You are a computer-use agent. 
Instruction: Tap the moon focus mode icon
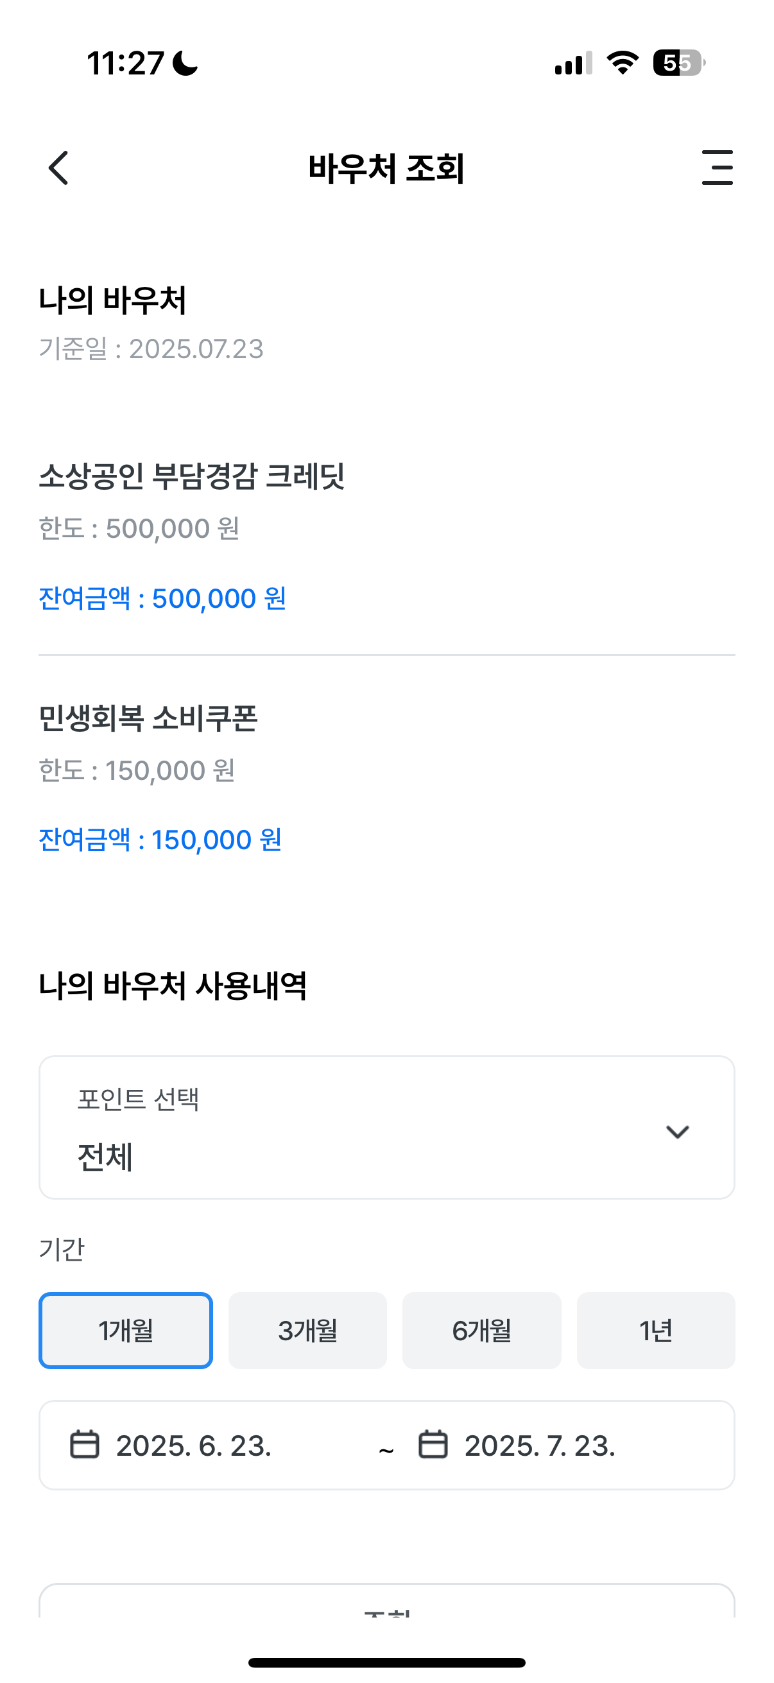(185, 64)
